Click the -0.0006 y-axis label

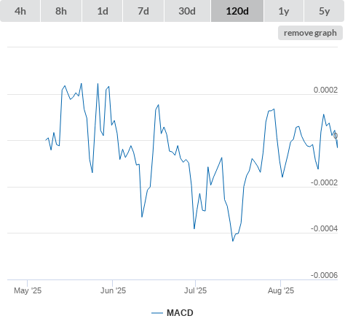point(324,275)
